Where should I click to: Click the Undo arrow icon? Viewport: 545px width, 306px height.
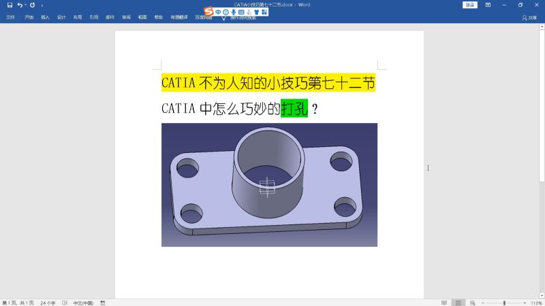(20, 5)
